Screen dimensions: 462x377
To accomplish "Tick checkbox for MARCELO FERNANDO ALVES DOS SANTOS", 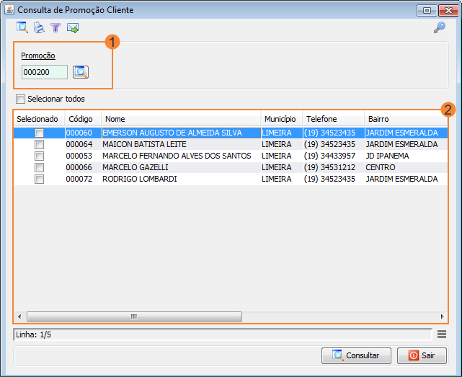I will point(39,156).
